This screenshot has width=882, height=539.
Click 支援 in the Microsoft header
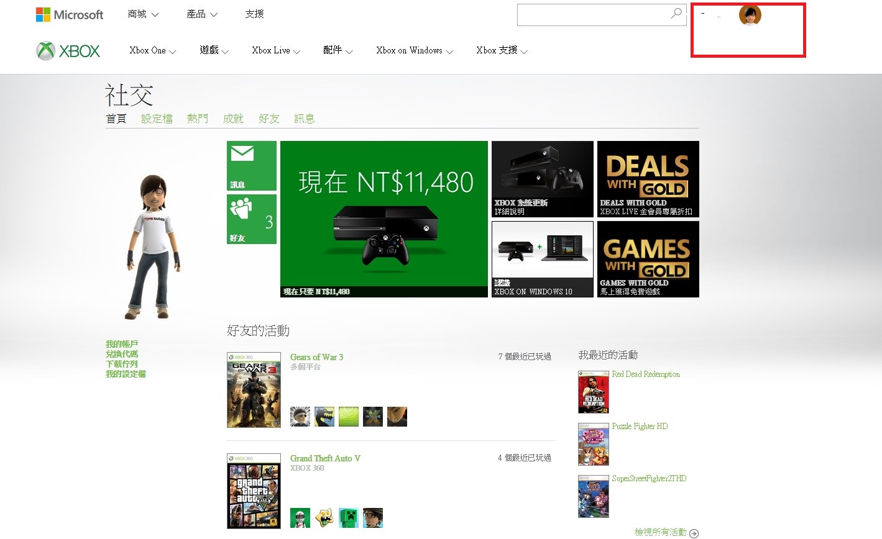pos(254,14)
